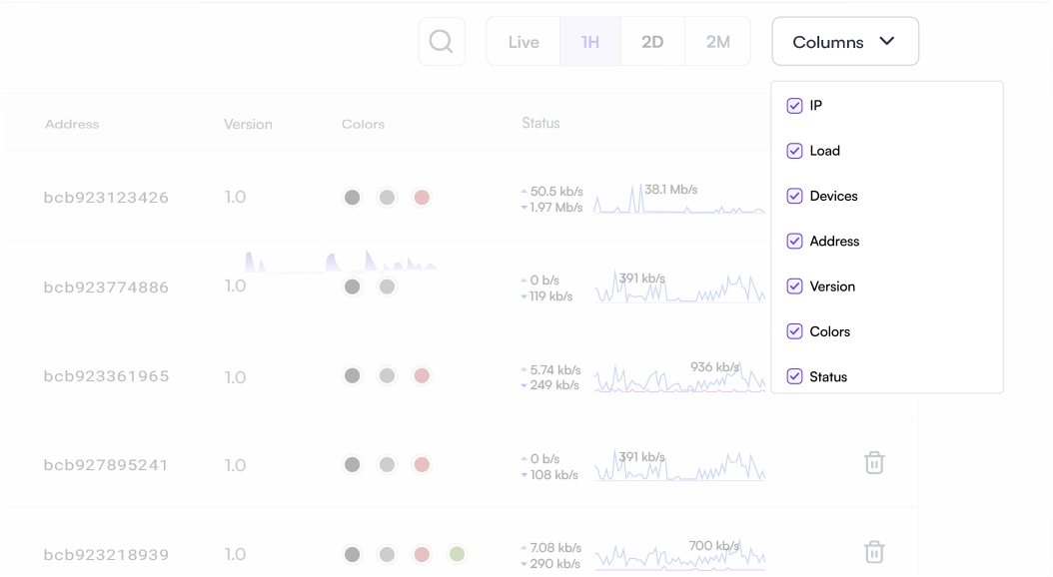Click the trash icon for bcb927895241
This screenshot has width=1053, height=577.
(874, 462)
